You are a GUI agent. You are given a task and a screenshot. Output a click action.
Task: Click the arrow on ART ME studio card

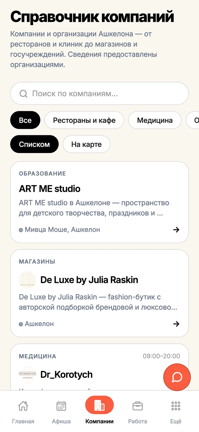tap(176, 230)
